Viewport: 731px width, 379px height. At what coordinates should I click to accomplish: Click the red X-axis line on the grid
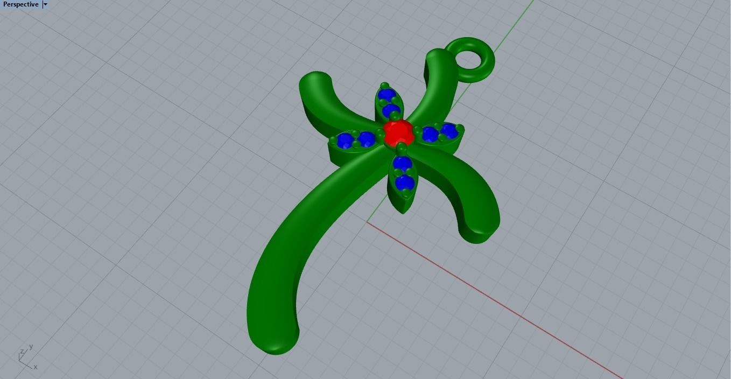(495, 300)
